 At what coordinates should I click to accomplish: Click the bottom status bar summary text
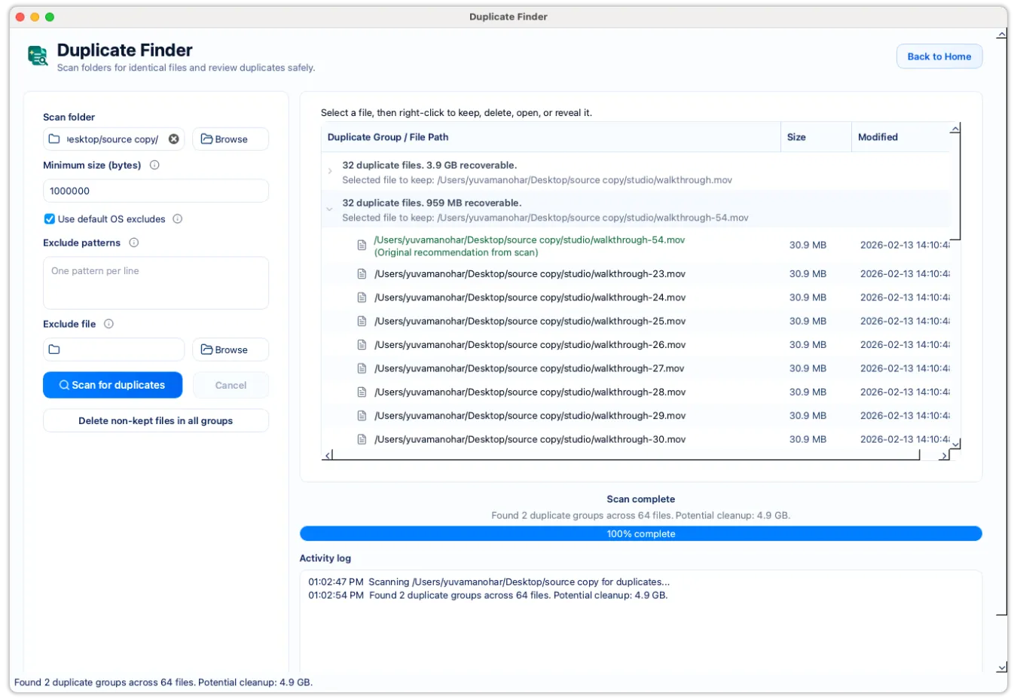click(163, 682)
